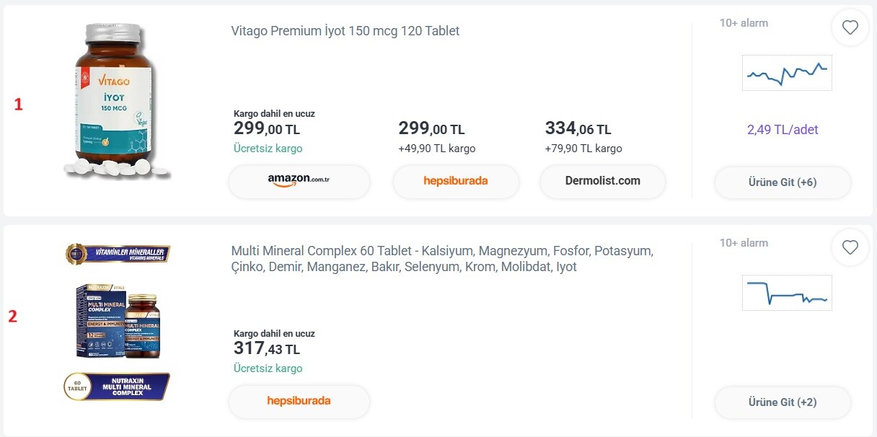
Task: Open the Amazon.com.tr seller offer for Vitago
Action: click(299, 181)
